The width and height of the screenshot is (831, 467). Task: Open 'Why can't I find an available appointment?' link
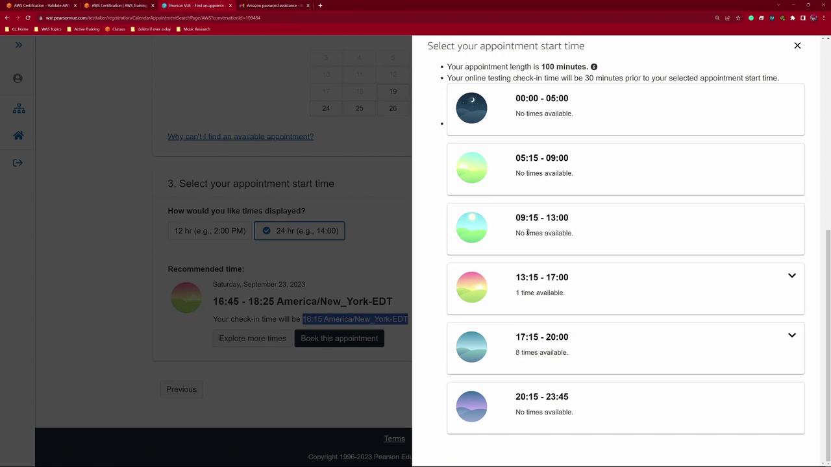(241, 137)
